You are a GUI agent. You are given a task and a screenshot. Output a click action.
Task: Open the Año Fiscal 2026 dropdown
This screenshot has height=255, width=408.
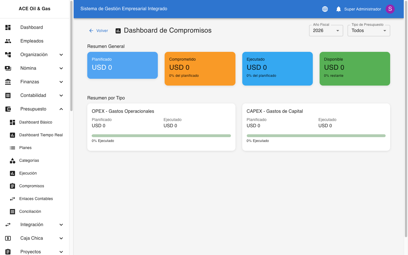point(326,30)
